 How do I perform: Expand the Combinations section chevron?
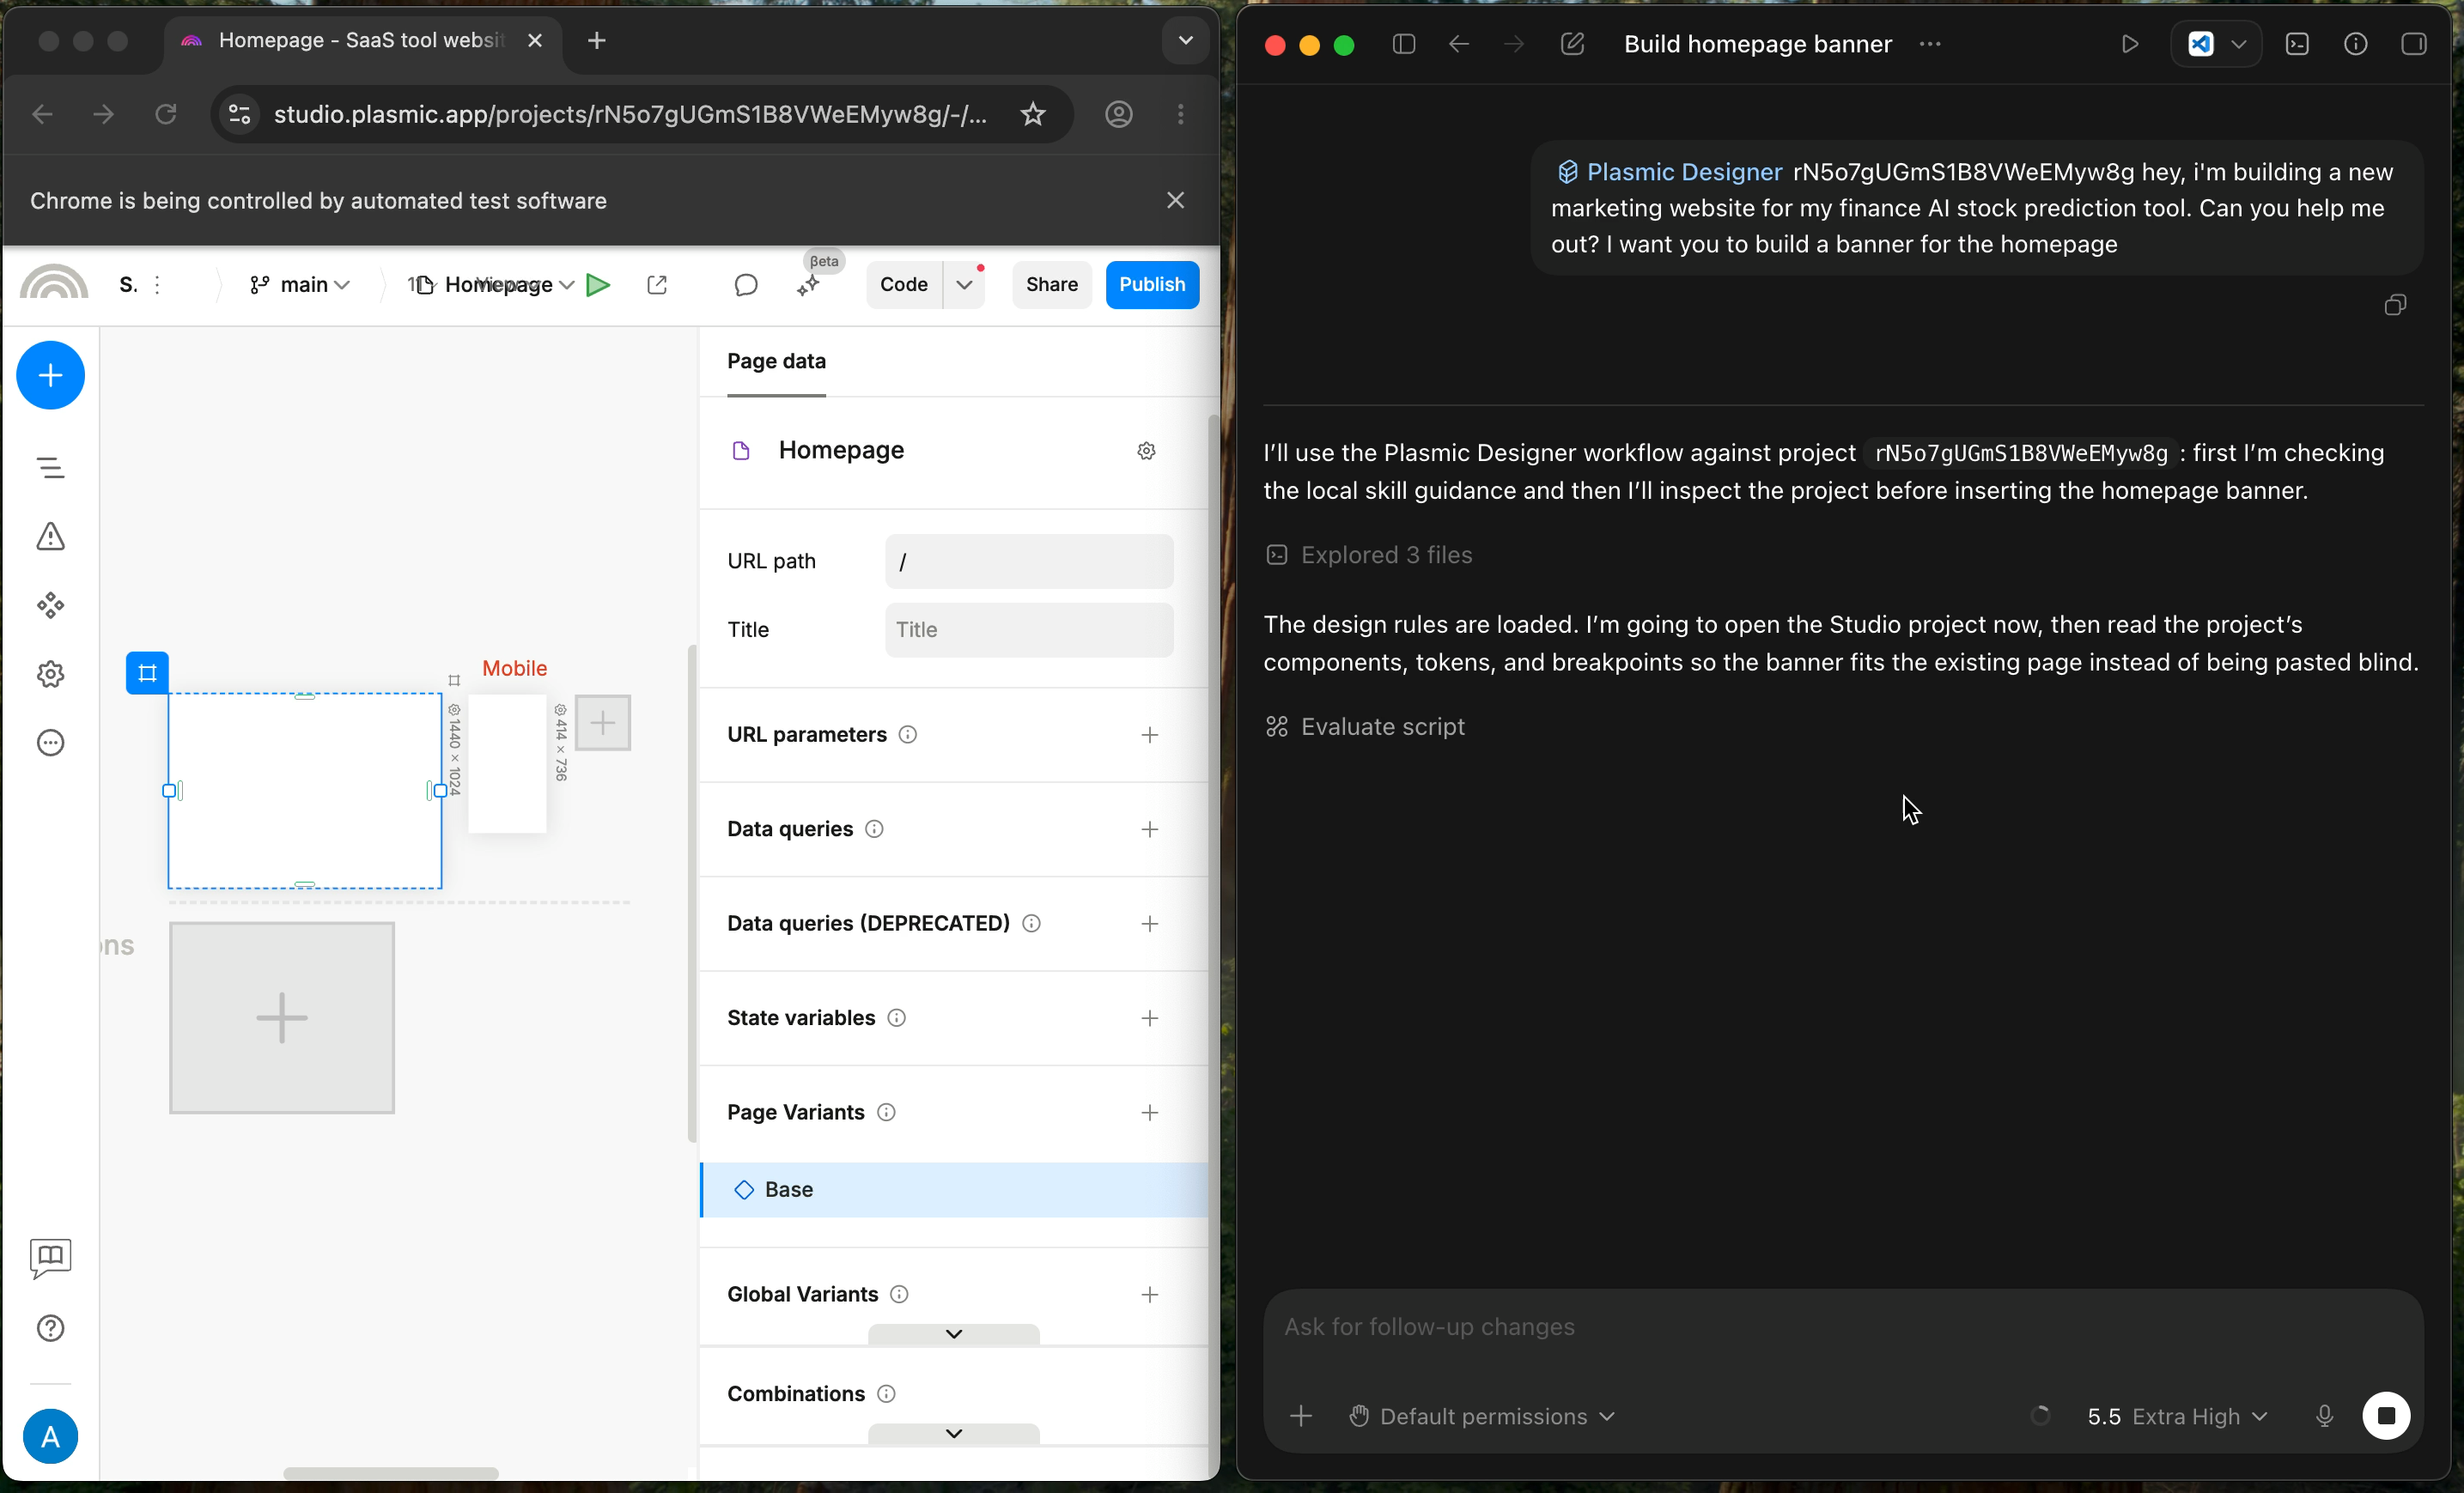954,1433
